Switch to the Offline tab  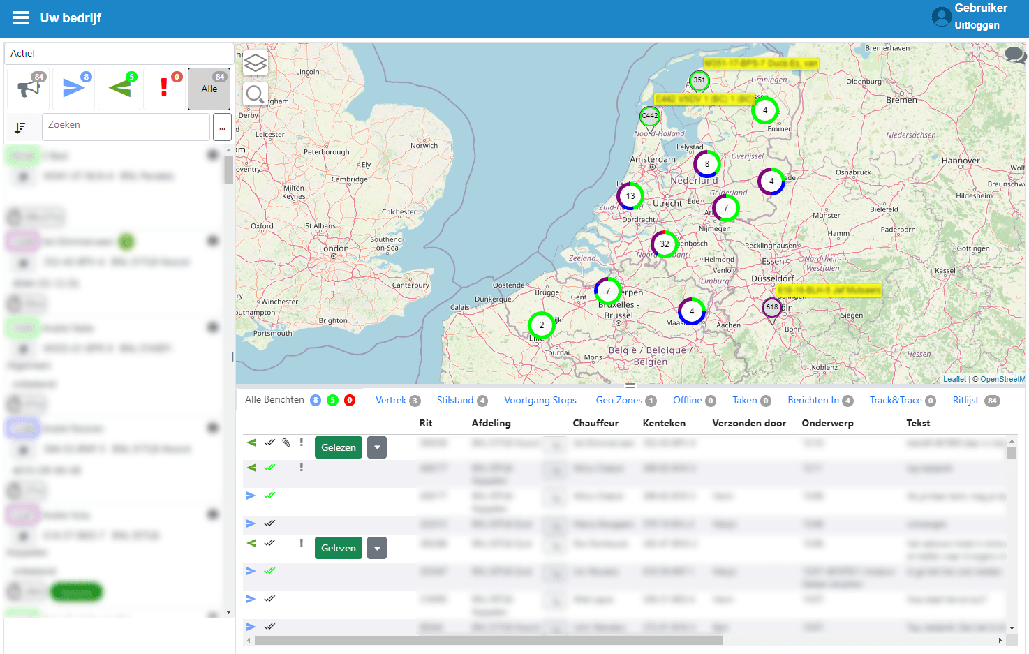694,401
